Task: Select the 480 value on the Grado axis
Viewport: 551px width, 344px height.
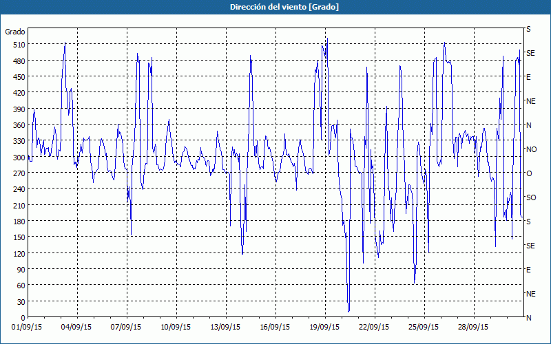Action: [x=19, y=61]
